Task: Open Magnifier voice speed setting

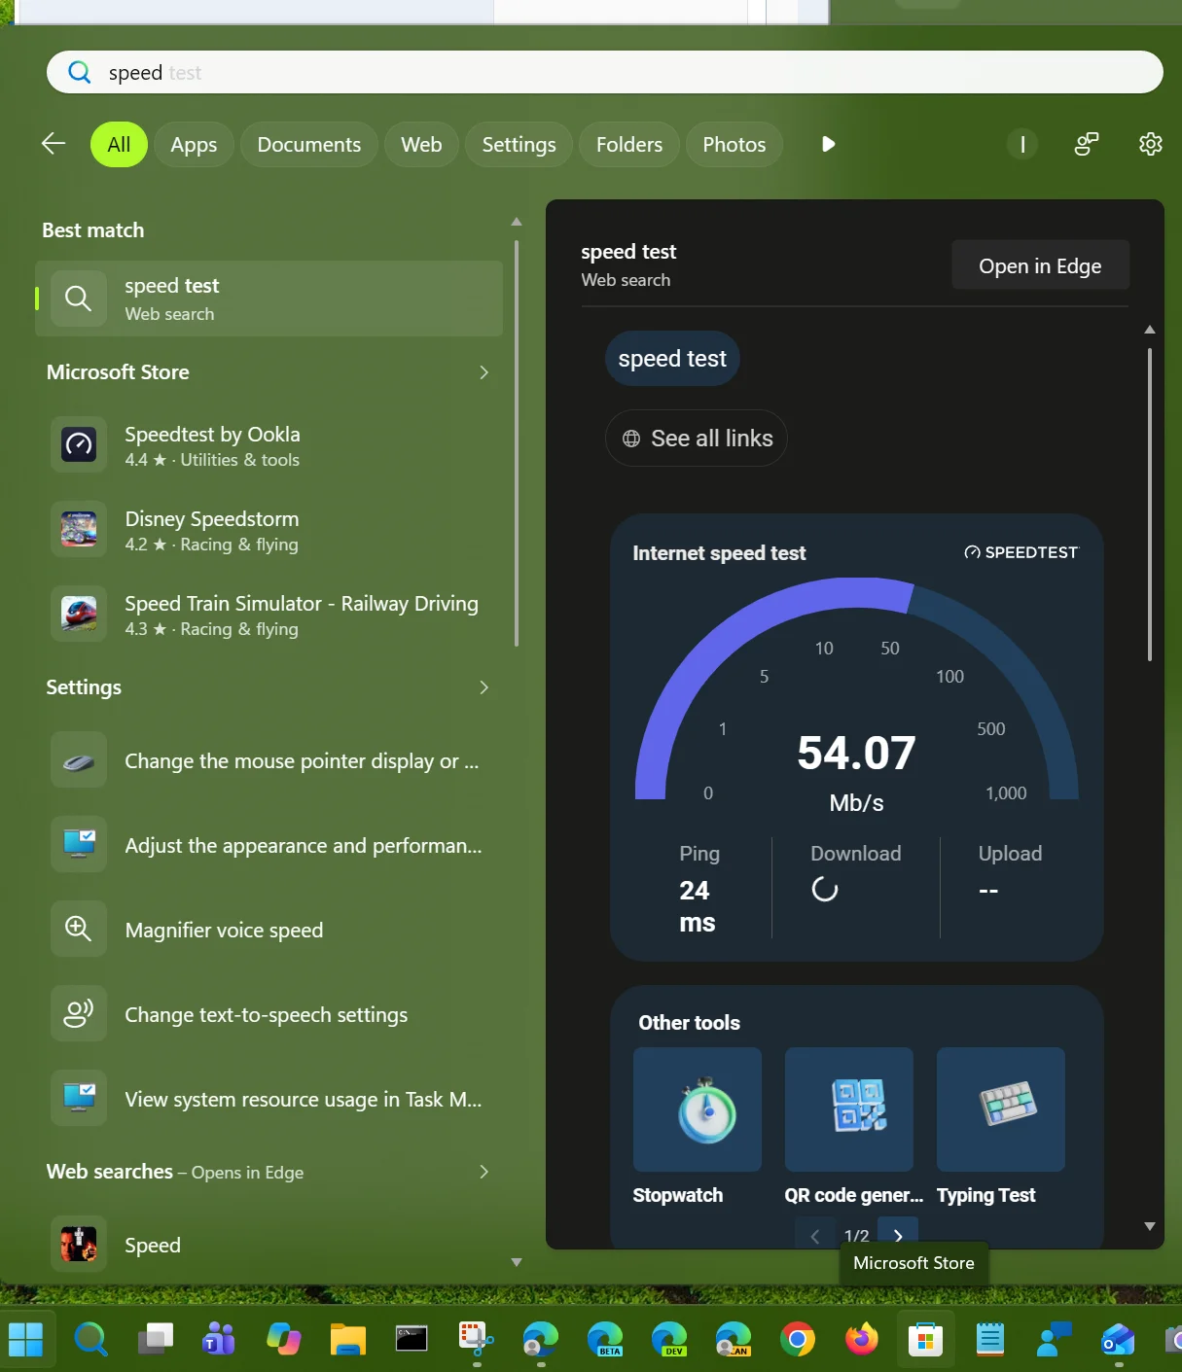Action: click(269, 930)
